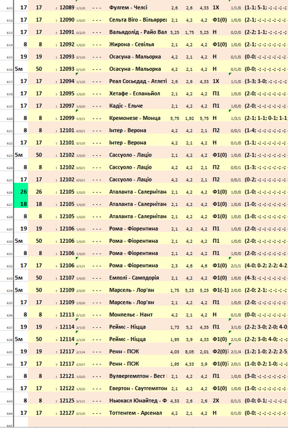The width and height of the screenshot is (288, 428).
Task: Select the cell Вальядолід - Райо Вал
Action: click(x=138, y=32)
